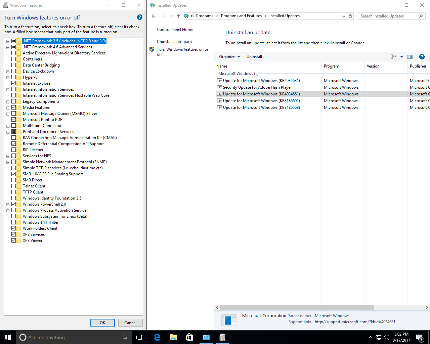Image resolution: width=430 pixels, height=344 pixels.
Task: Open the Organize dropdown menu
Action: pyautogui.click(x=229, y=57)
